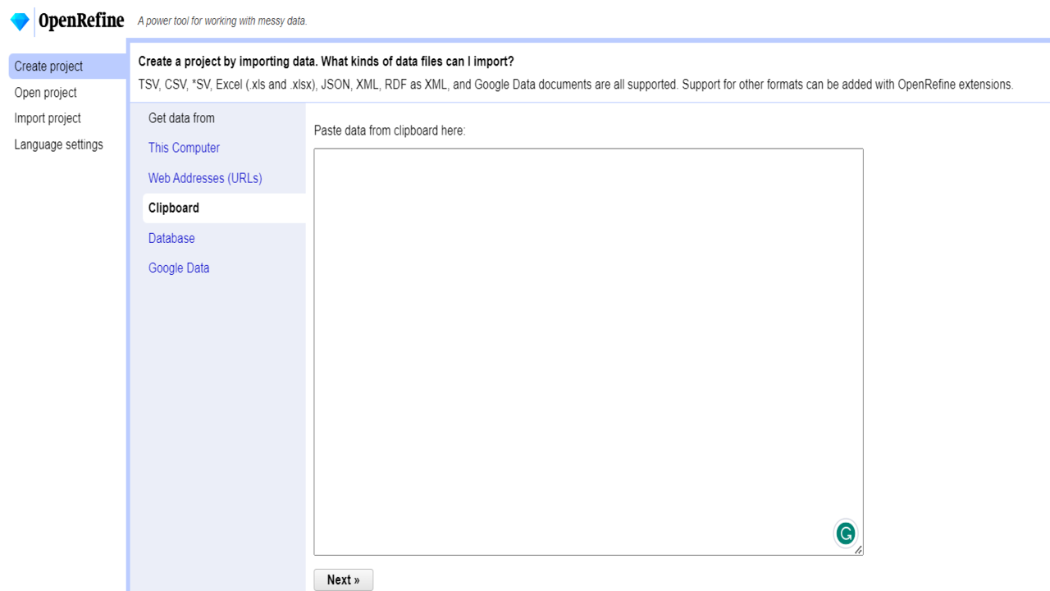
Task: Open Language settings
Action: (59, 144)
